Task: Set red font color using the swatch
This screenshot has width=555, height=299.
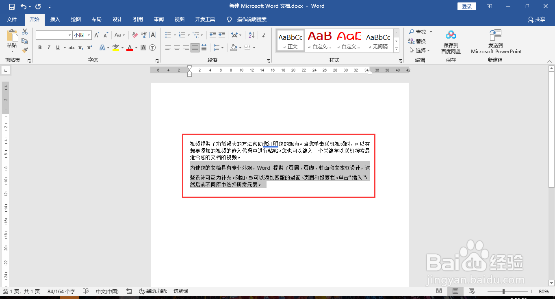Action: (x=130, y=48)
